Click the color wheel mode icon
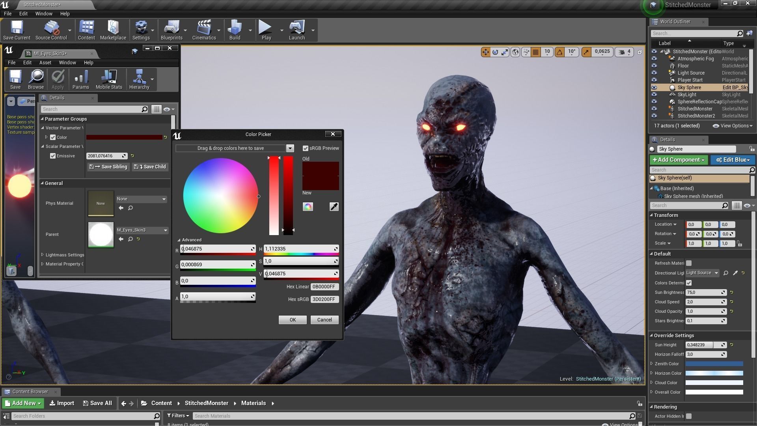 (308, 207)
